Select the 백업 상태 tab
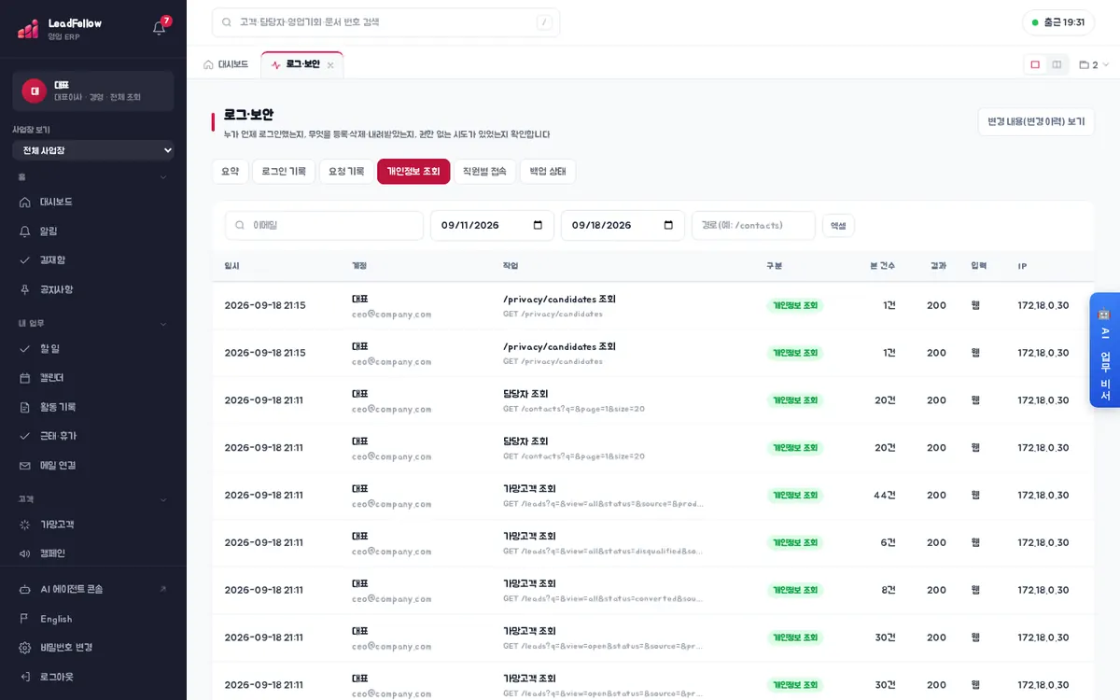 [548, 171]
